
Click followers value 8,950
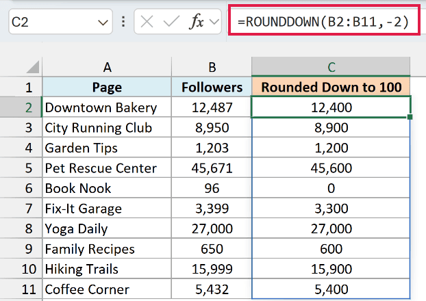[x=212, y=127]
